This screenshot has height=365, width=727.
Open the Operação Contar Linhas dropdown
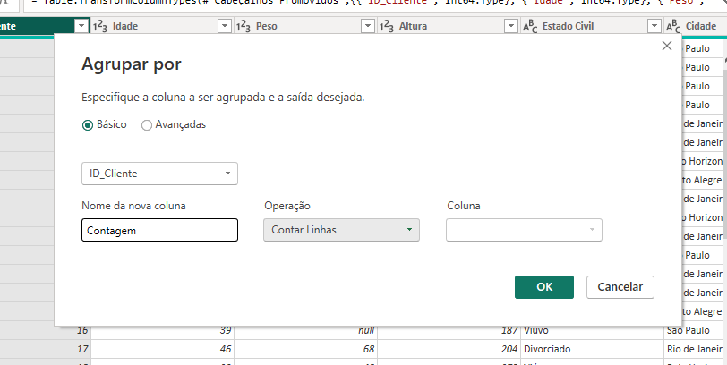pos(341,230)
